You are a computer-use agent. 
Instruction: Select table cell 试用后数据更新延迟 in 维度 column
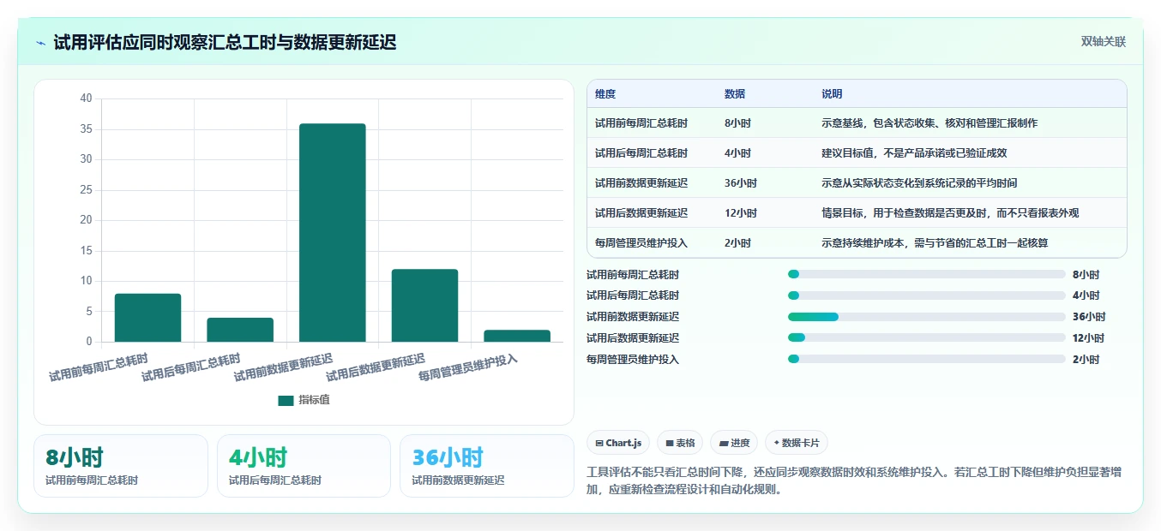click(x=641, y=213)
